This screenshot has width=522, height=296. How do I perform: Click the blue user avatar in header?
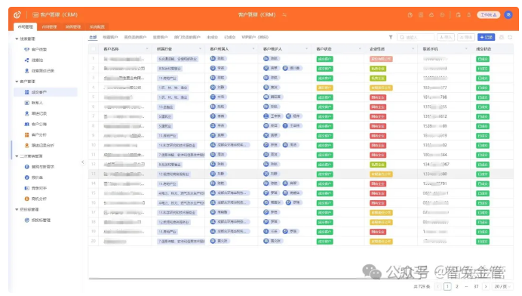(508, 14)
